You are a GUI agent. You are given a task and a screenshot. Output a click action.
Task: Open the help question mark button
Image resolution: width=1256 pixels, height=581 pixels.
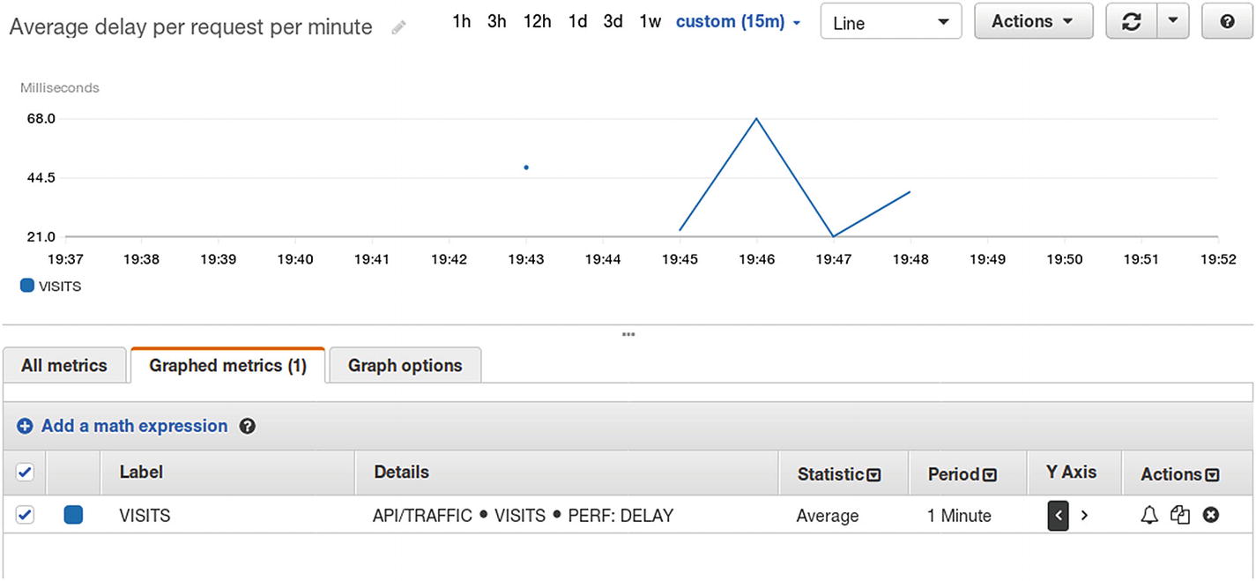tap(1228, 22)
